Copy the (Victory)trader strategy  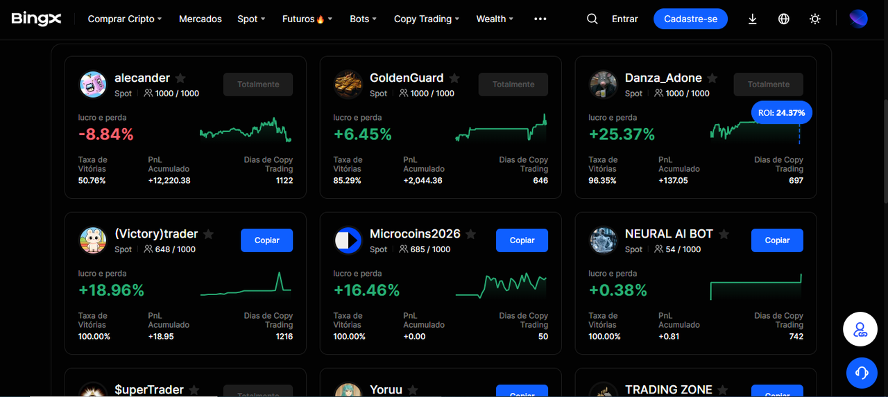click(x=266, y=240)
